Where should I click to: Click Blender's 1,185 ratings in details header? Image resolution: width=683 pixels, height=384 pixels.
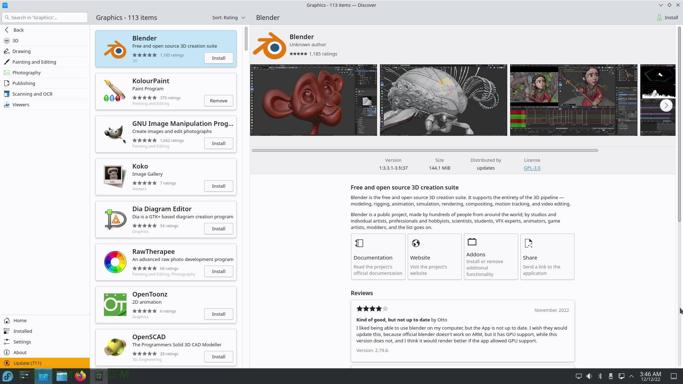coord(323,54)
